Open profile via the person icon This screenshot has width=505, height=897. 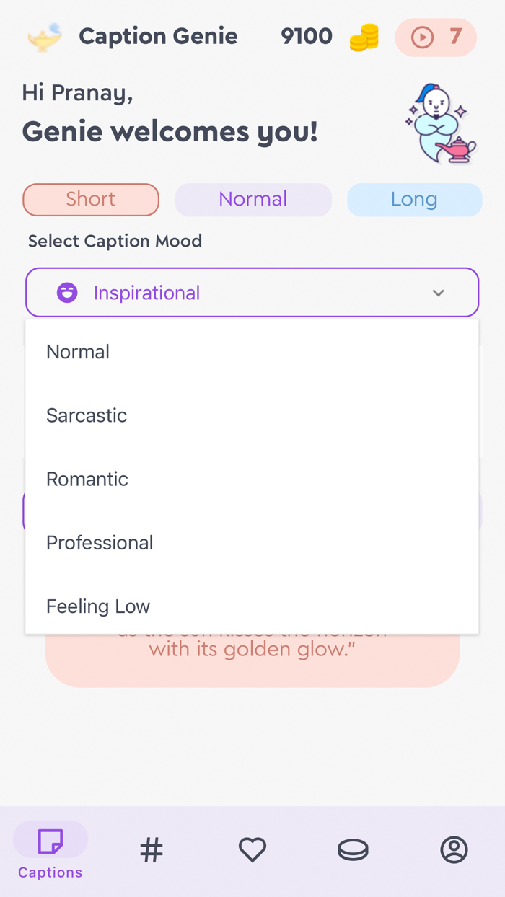click(454, 849)
